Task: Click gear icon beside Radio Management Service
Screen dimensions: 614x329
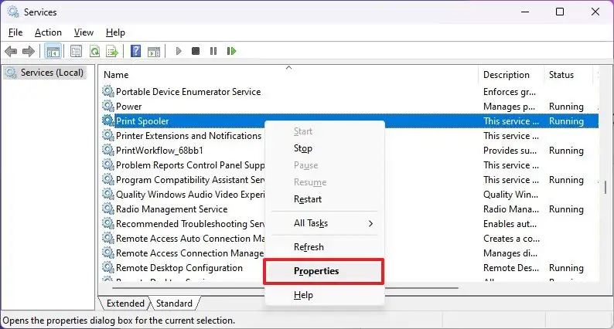Action: click(108, 209)
